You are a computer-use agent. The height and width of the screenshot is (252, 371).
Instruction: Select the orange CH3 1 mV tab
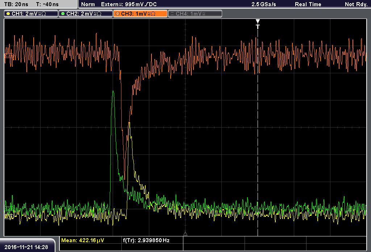pyautogui.click(x=140, y=14)
